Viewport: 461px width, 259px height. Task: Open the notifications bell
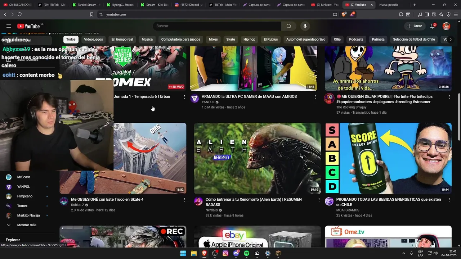(x=433, y=26)
